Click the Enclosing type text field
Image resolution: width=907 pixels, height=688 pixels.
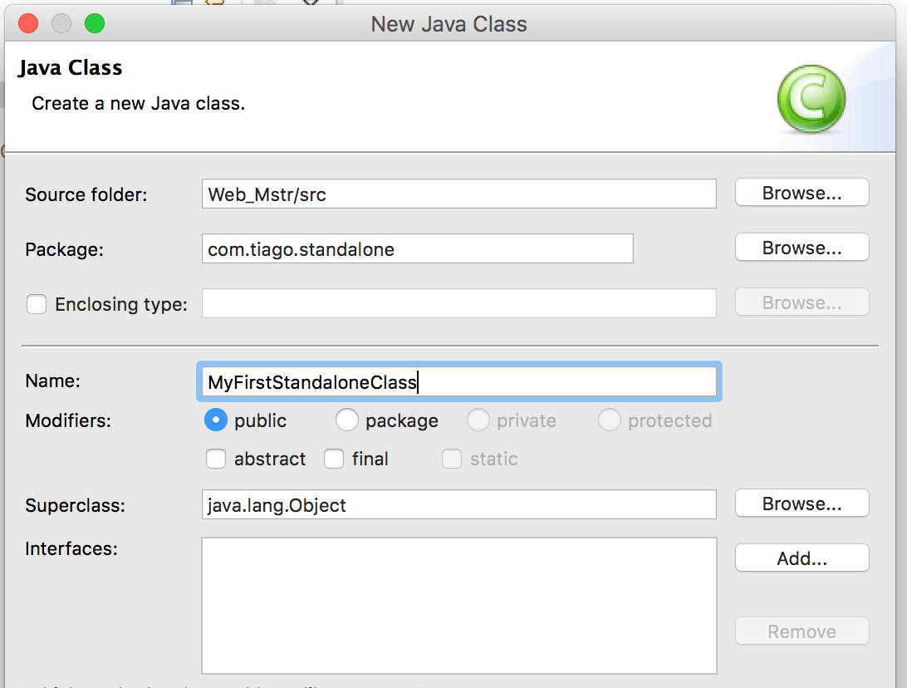458,303
